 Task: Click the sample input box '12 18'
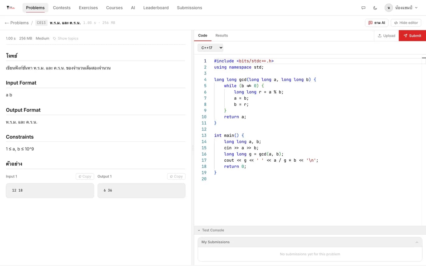point(50,190)
